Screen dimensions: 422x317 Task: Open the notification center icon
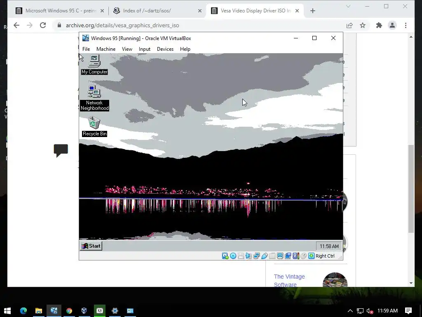[x=408, y=311]
